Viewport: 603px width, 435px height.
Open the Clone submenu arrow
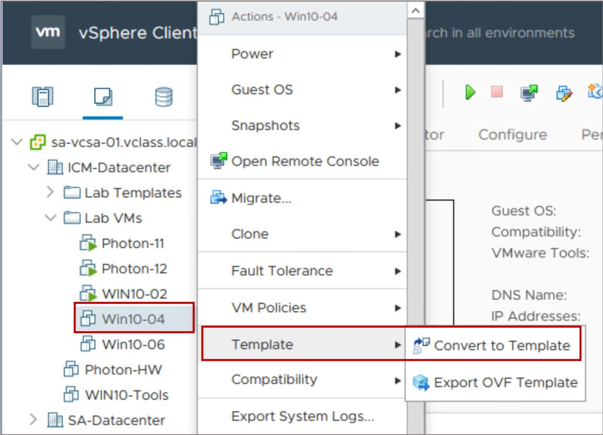coord(397,234)
